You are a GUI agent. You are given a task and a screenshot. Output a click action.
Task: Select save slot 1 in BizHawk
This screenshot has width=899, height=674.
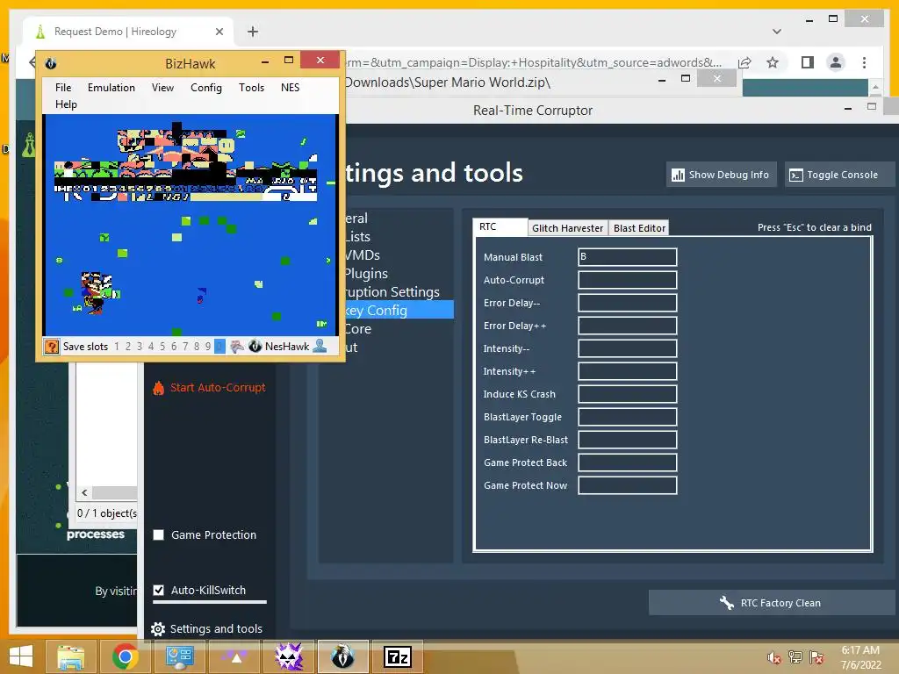pos(117,346)
